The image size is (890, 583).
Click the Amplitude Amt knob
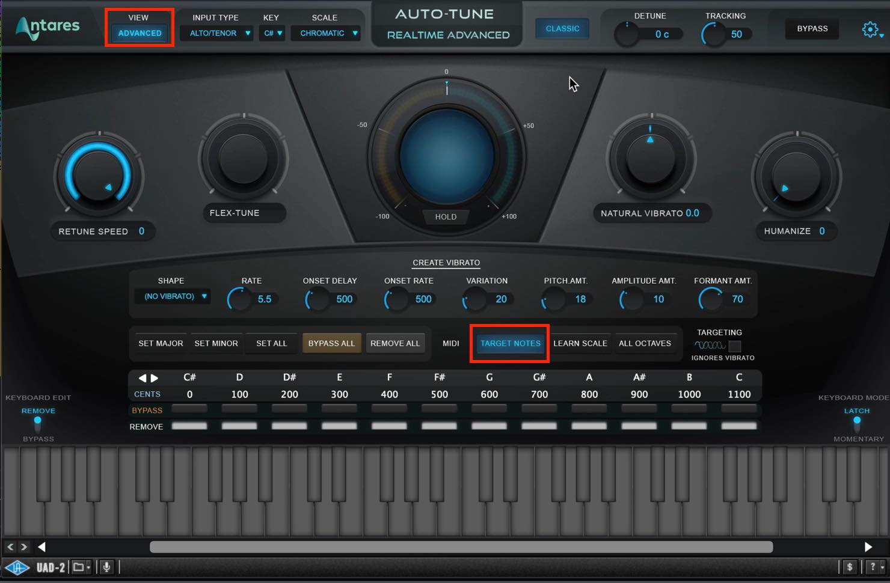(632, 299)
